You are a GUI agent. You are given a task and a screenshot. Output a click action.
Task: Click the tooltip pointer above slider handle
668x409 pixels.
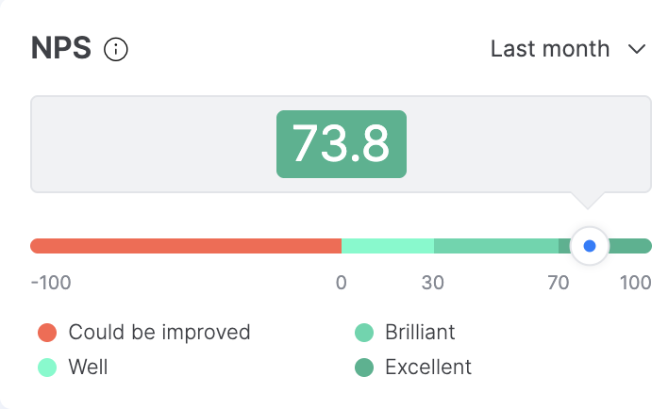[x=588, y=201]
